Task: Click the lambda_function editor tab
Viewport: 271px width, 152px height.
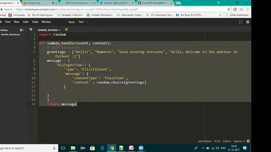Action: pos(48,30)
